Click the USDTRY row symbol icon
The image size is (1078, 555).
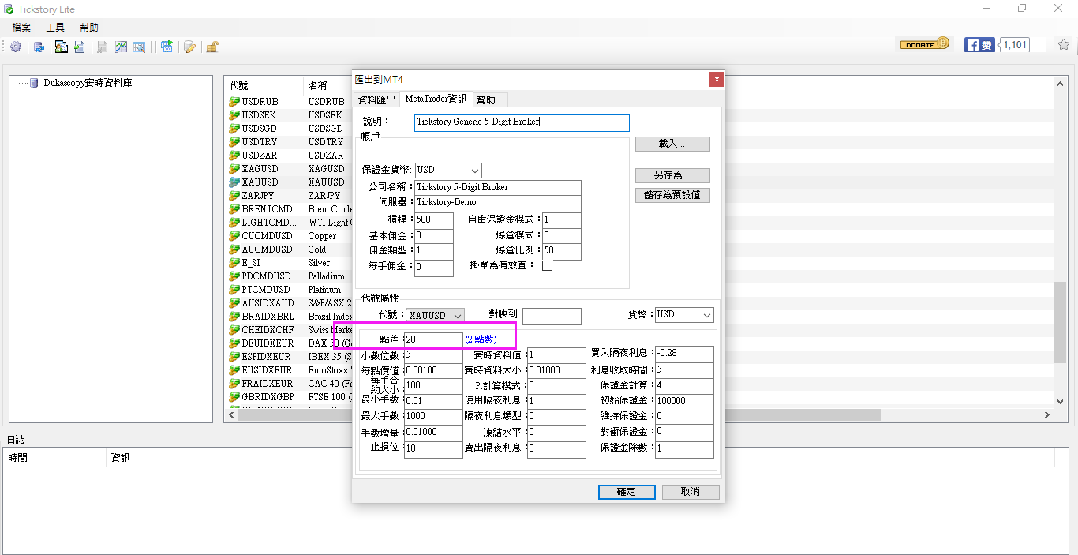234,142
